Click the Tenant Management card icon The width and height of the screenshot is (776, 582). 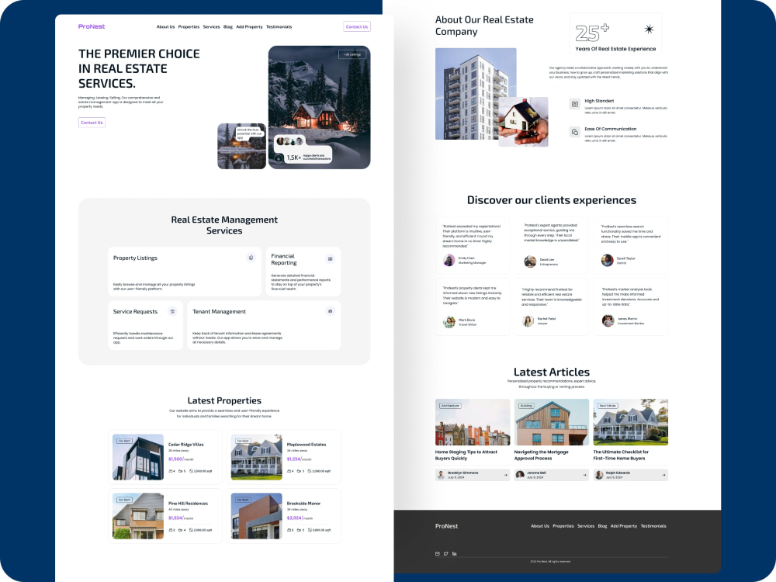pyautogui.click(x=330, y=311)
